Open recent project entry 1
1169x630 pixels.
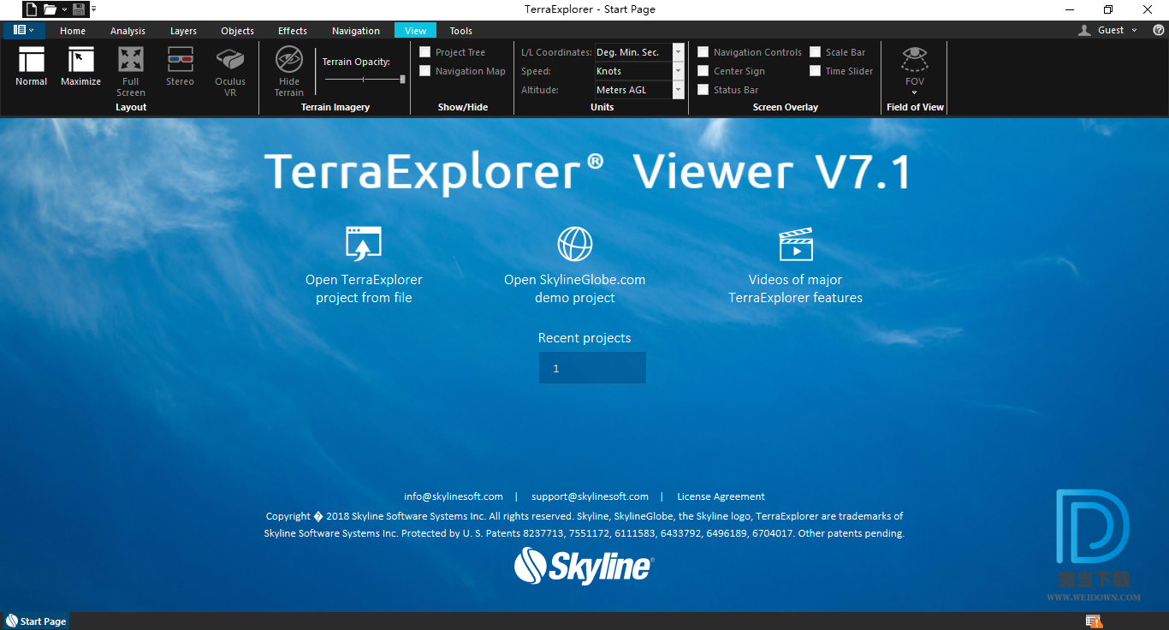tap(592, 368)
